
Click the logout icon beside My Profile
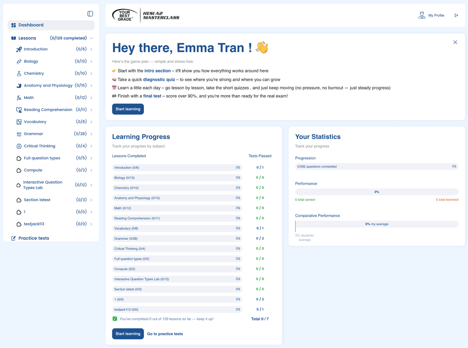456,15
